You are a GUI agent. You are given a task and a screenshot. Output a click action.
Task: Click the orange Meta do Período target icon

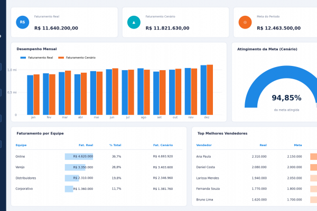[x=245, y=22]
